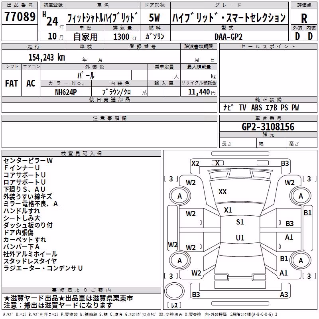Click equipment item ABS

[x=256, y=107]
